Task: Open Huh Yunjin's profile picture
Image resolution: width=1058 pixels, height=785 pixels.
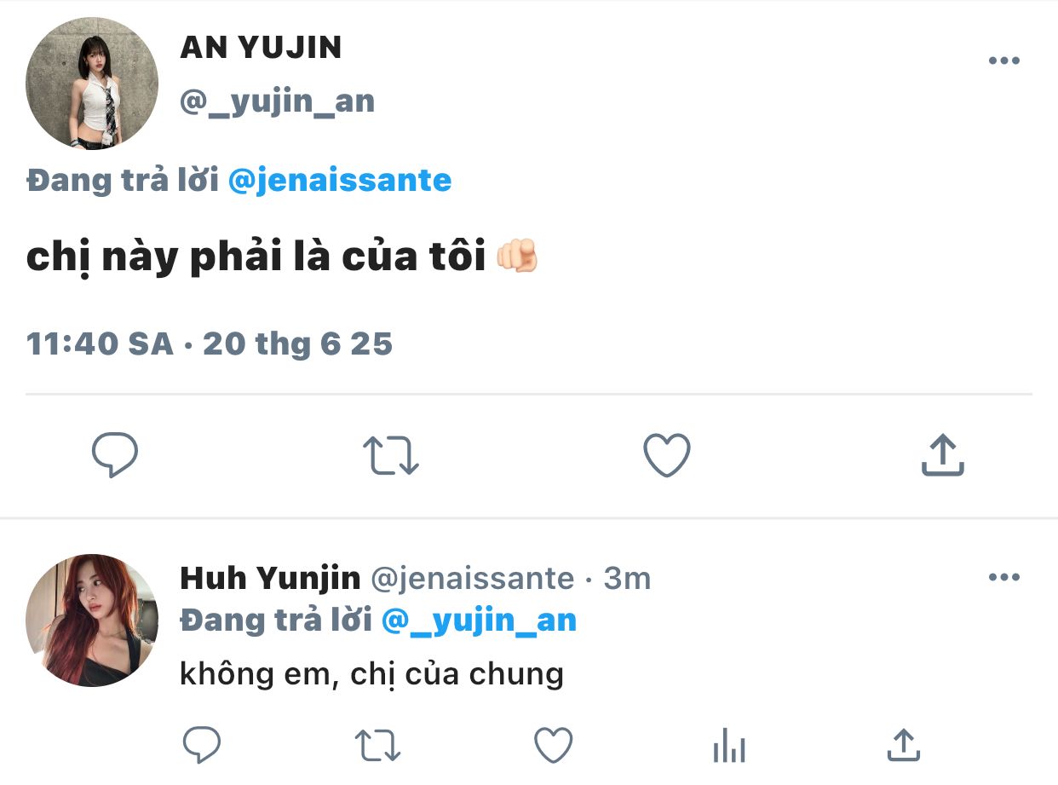Action: [x=92, y=620]
